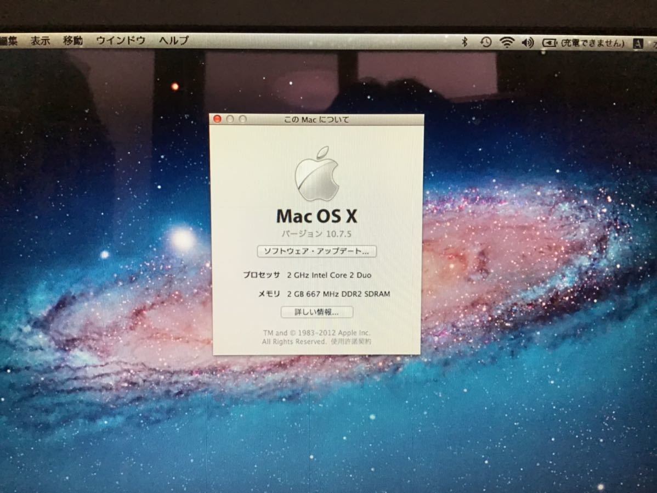
Task: Click the プロセッサ label
Action: click(262, 275)
